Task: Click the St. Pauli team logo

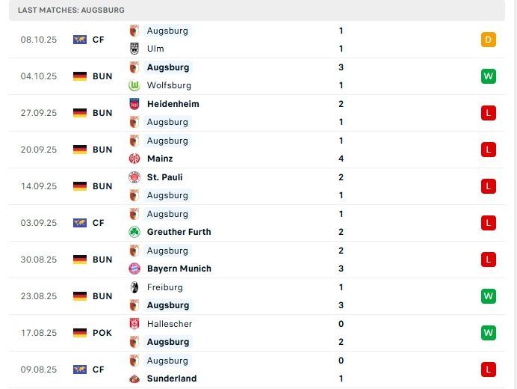Action: (134, 177)
